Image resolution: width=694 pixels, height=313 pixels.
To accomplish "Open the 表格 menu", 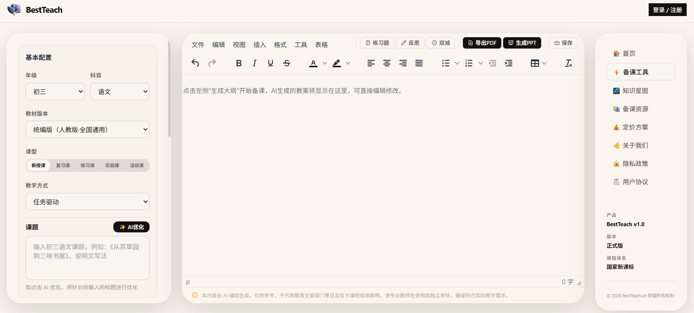I will pos(321,45).
